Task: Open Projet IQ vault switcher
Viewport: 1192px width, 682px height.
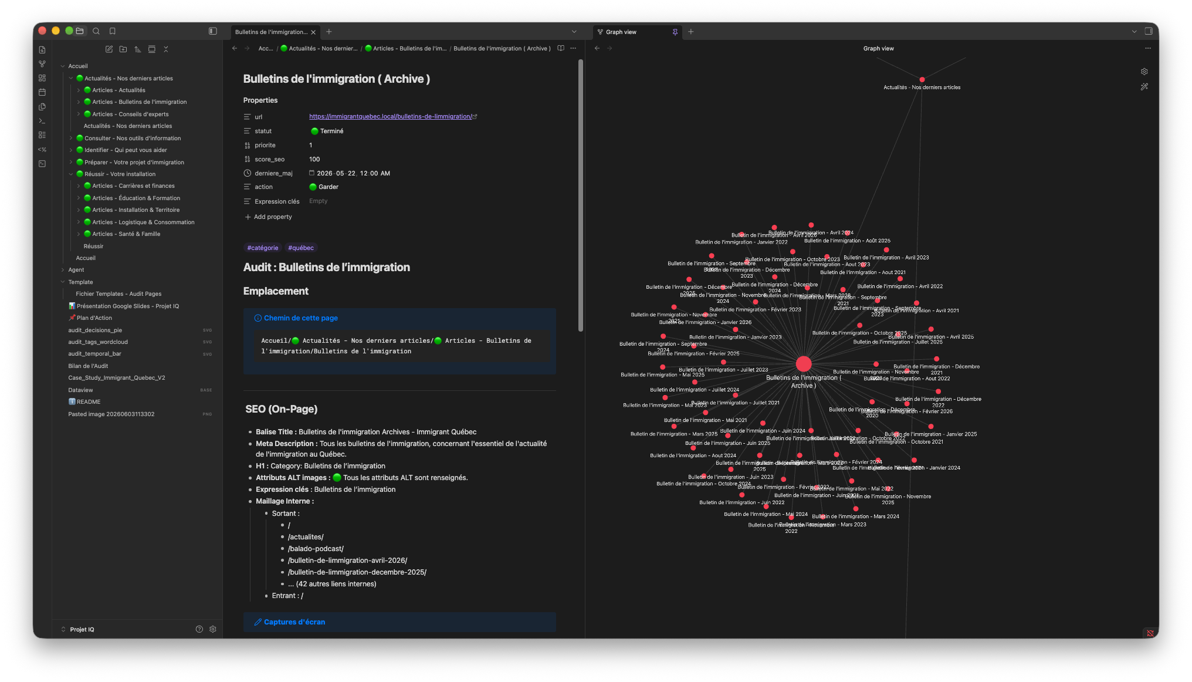Action: pos(77,629)
